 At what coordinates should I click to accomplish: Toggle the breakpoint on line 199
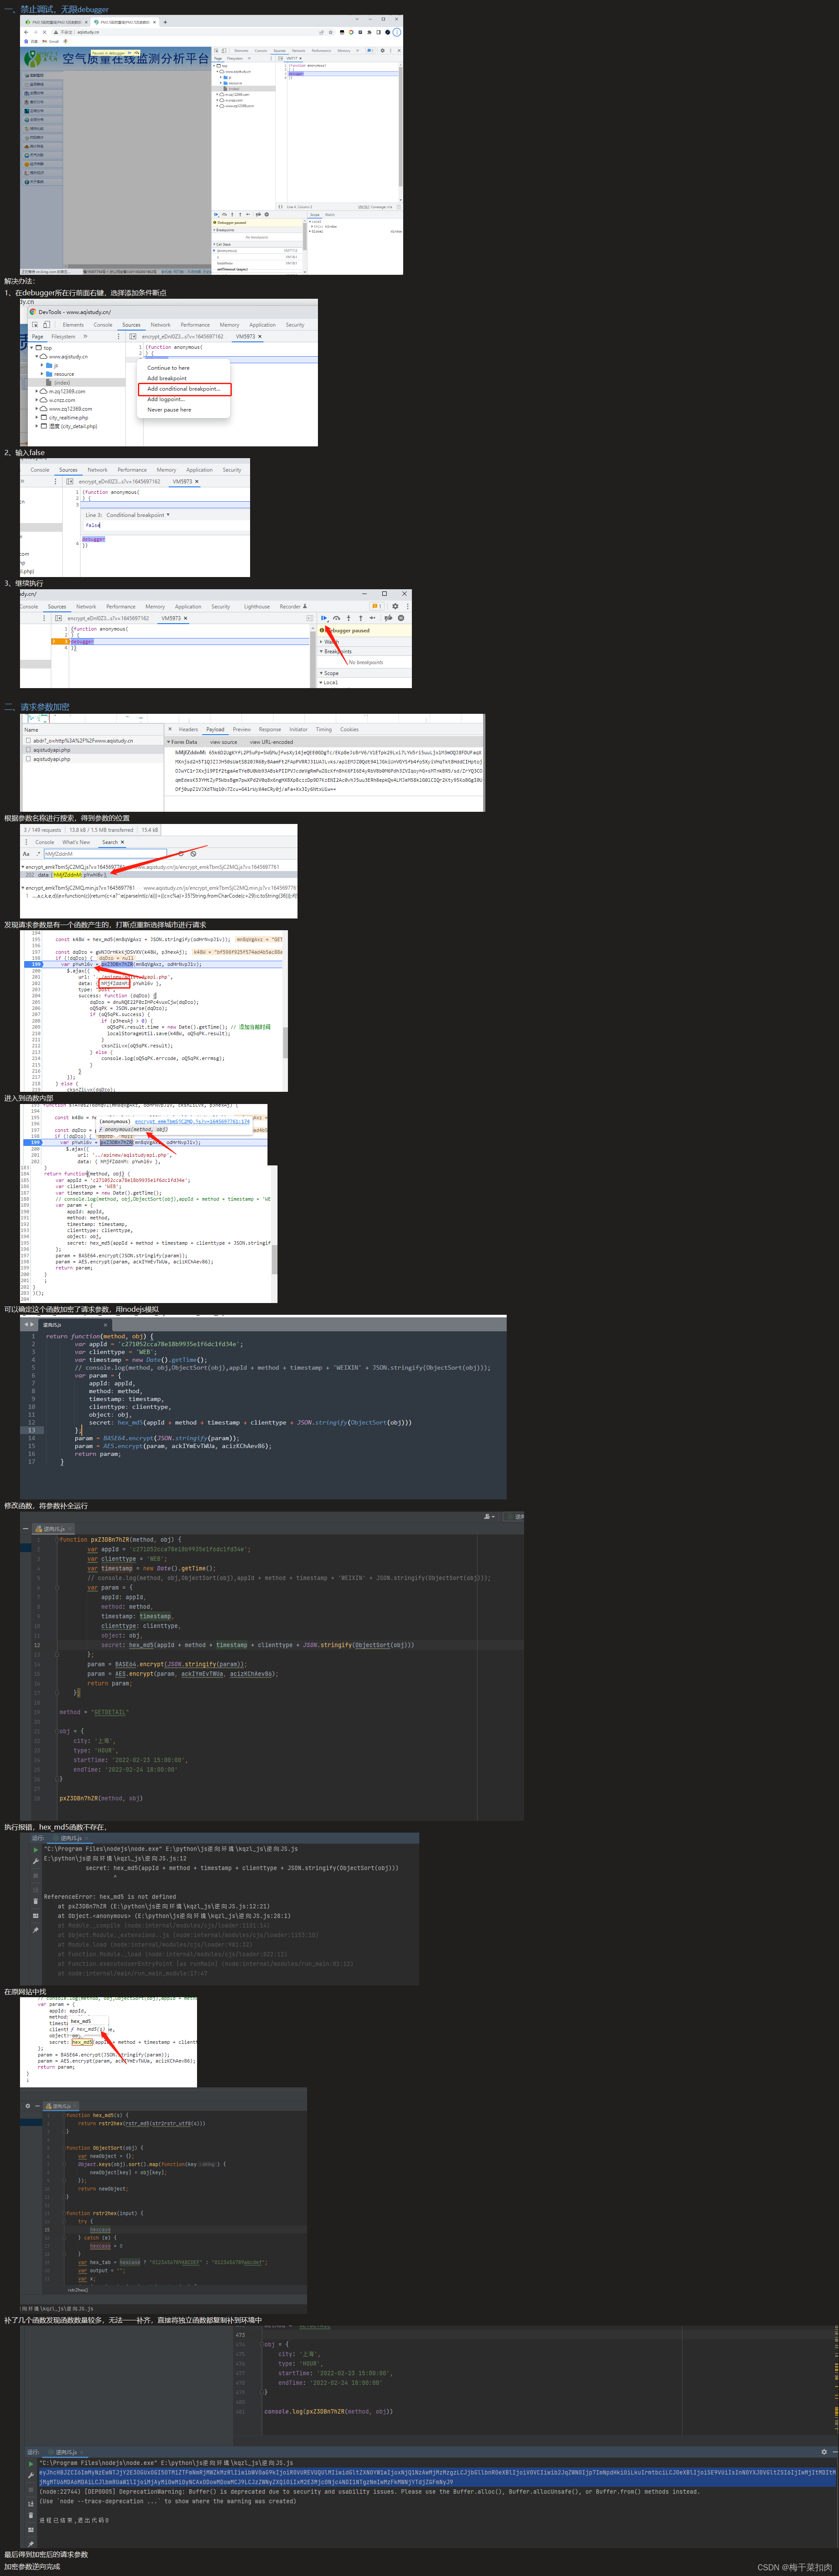(x=33, y=964)
